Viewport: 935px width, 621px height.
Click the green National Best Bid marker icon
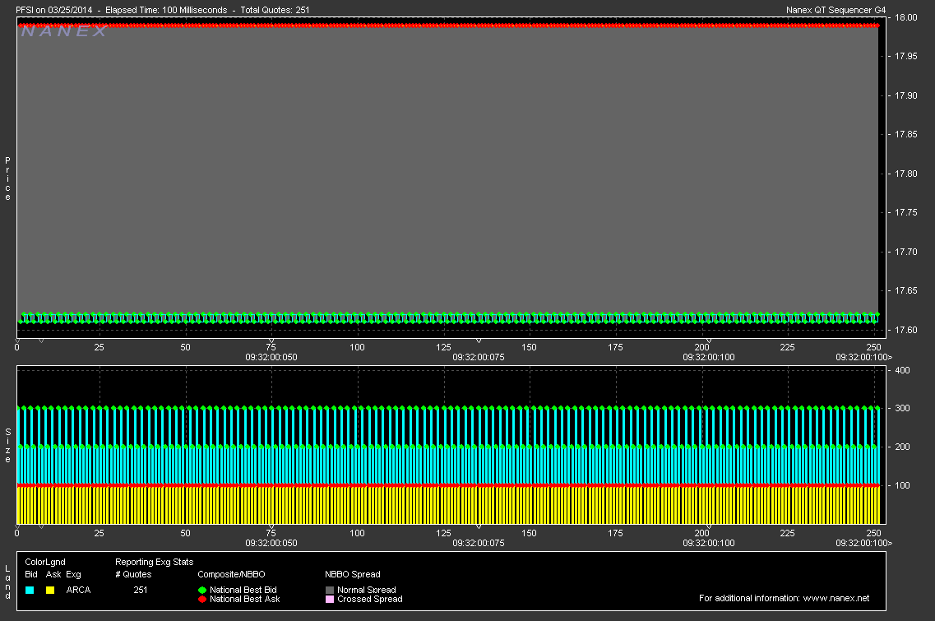pyautogui.click(x=202, y=590)
